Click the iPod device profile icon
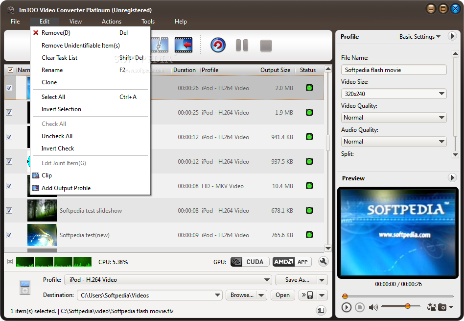Viewport: 464px width, 321px height. coord(25,287)
